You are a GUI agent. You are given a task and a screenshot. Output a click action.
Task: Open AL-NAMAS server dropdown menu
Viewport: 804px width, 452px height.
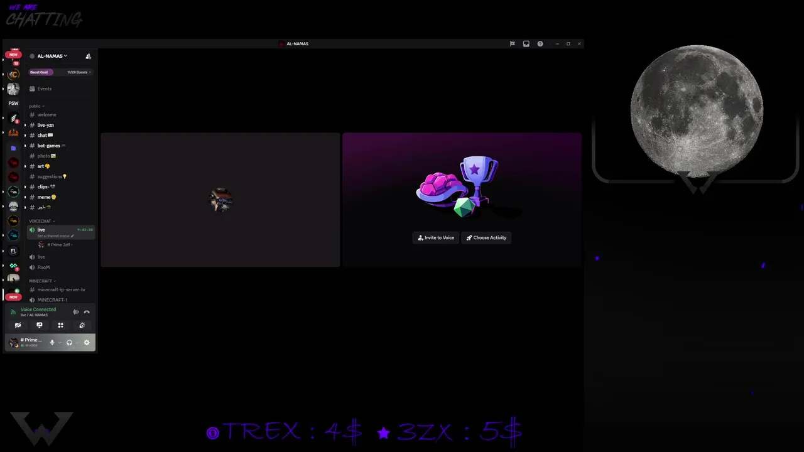coord(53,56)
